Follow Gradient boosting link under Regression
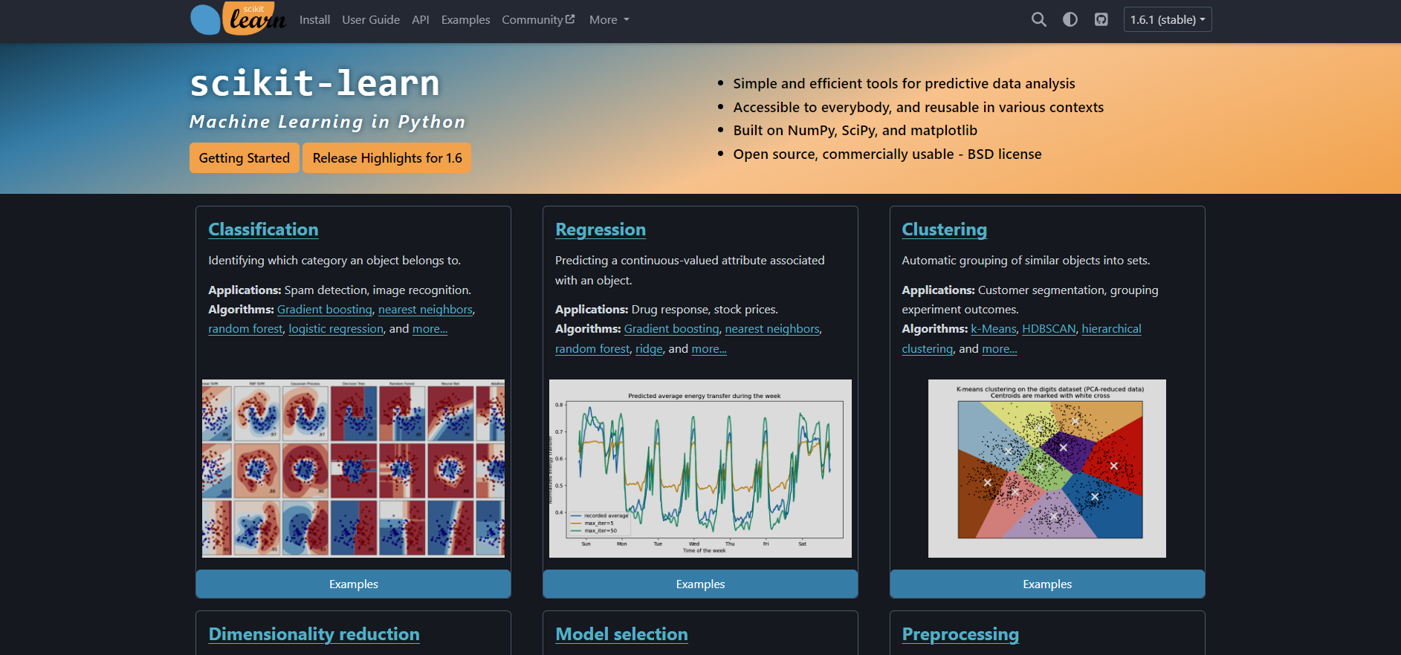The height and width of the screenshot is (655, 1401). coord(672,329)
